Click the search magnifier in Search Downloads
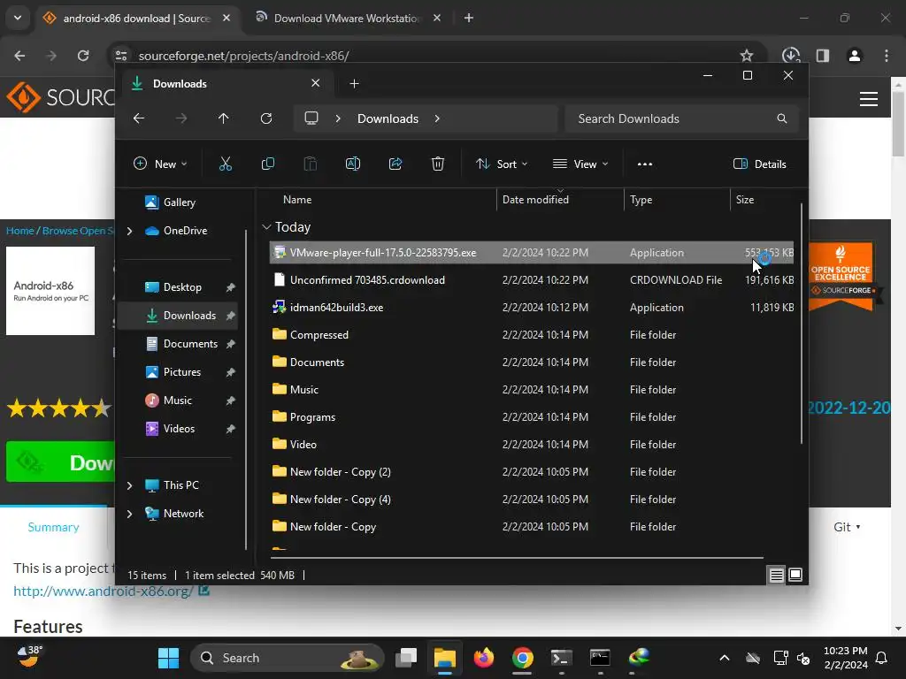The image size is (906, 679). coord(782,118)
